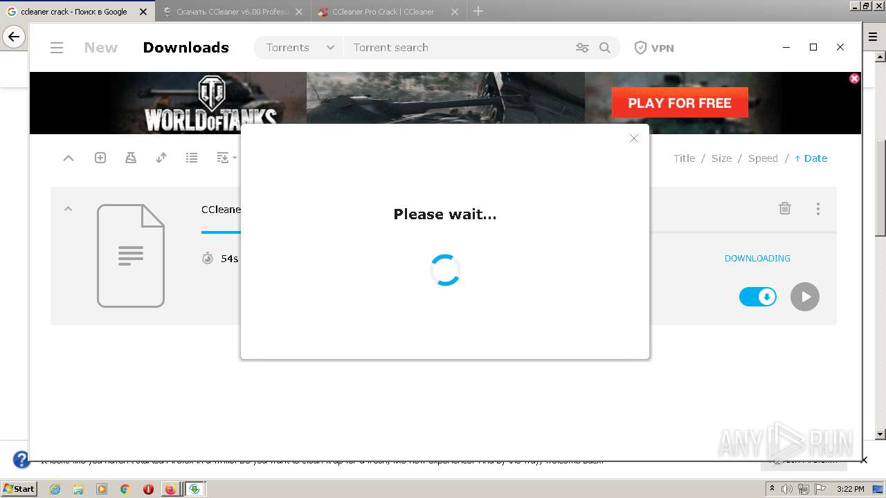886x498 pixels.
Task: Launch Opera from taskbar
Action: pos(148,489)
